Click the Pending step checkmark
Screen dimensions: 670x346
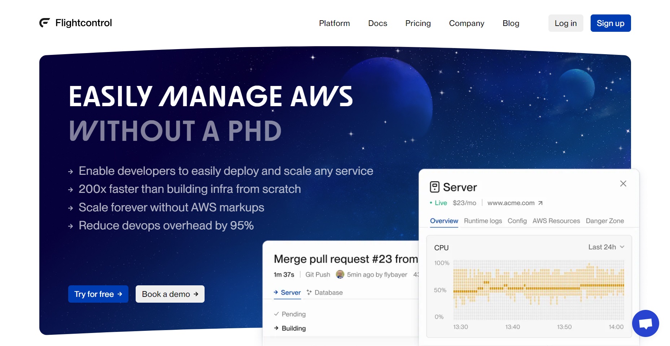pyautogui.click(x=276, y=314)
